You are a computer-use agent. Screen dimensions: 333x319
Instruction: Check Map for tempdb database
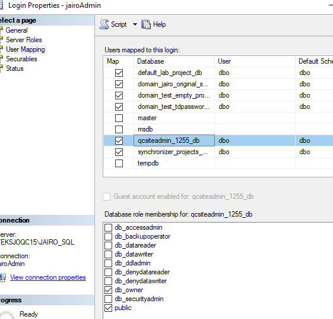click(119, 163)
